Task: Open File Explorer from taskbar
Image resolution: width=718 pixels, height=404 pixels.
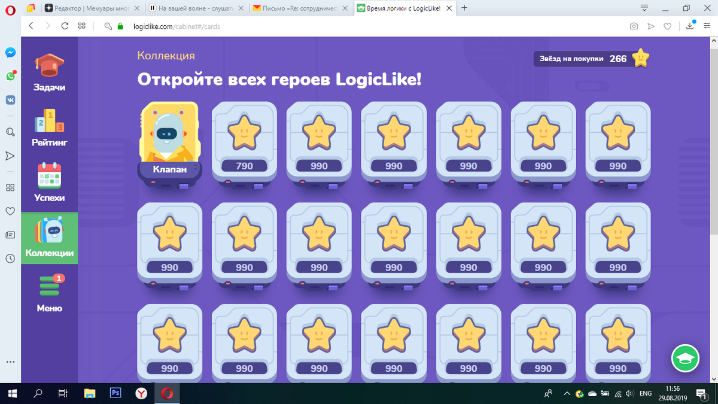Action: click(x=89, y=393)
